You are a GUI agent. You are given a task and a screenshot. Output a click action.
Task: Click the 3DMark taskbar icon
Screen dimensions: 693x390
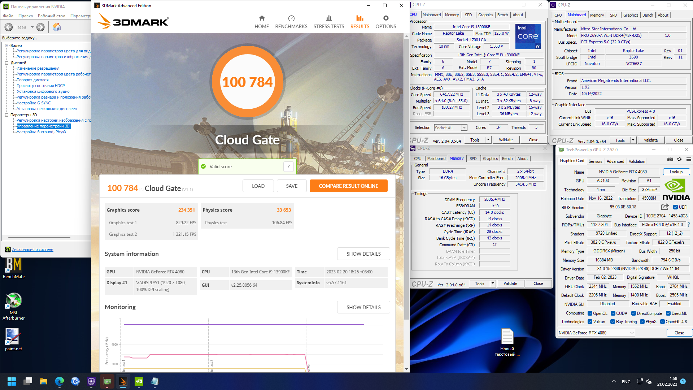123,381
